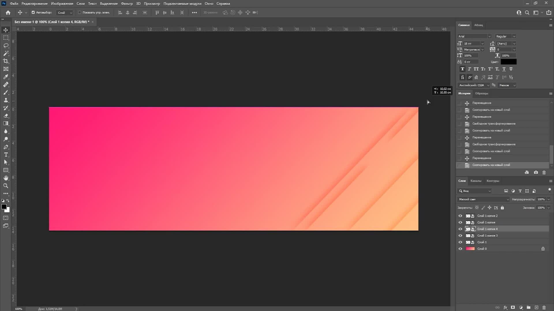Select the Rectangular Marquee tool

click(6, 38)
